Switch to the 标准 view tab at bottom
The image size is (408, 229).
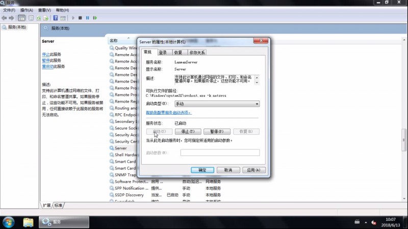pyautogui.click(x=58, y=206)
